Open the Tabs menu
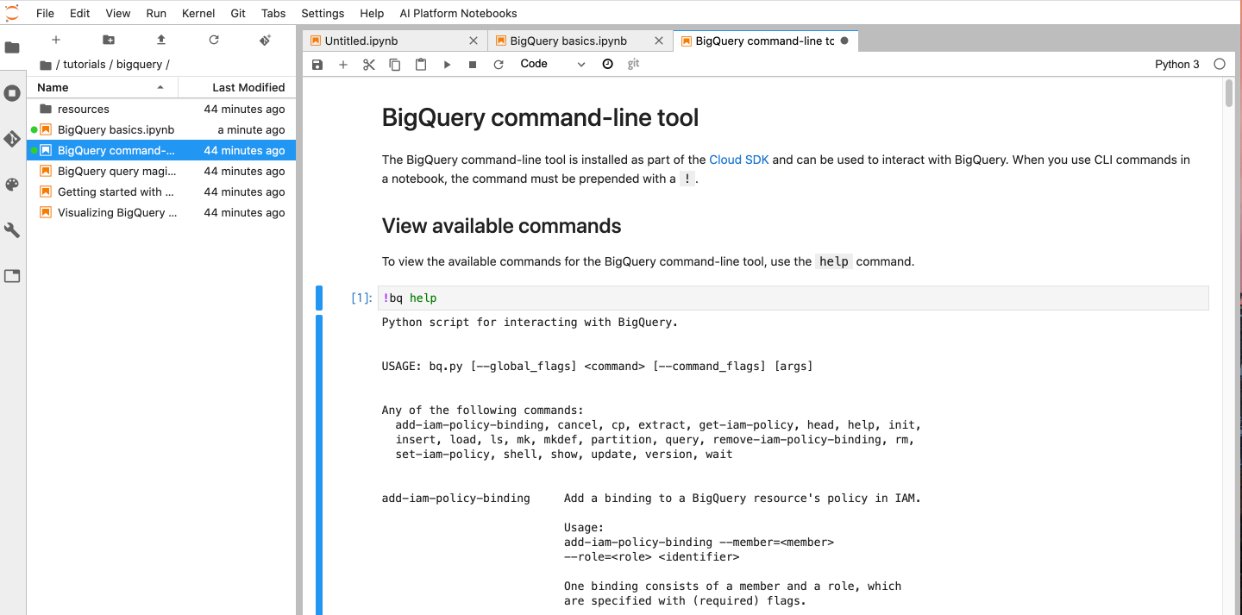This screenshot has height=615, width=1242. tap(273, 13)
